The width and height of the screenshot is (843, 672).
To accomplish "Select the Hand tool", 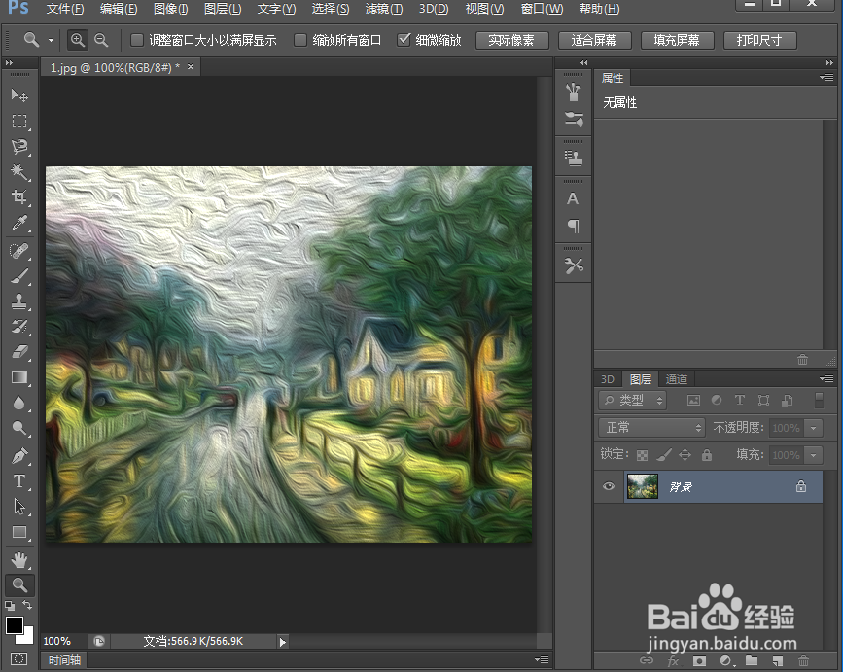I will tap(19, 560).
